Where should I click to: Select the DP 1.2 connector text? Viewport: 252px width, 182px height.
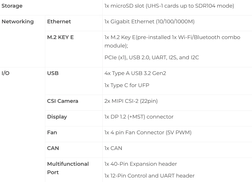click(x=139, y=117)
